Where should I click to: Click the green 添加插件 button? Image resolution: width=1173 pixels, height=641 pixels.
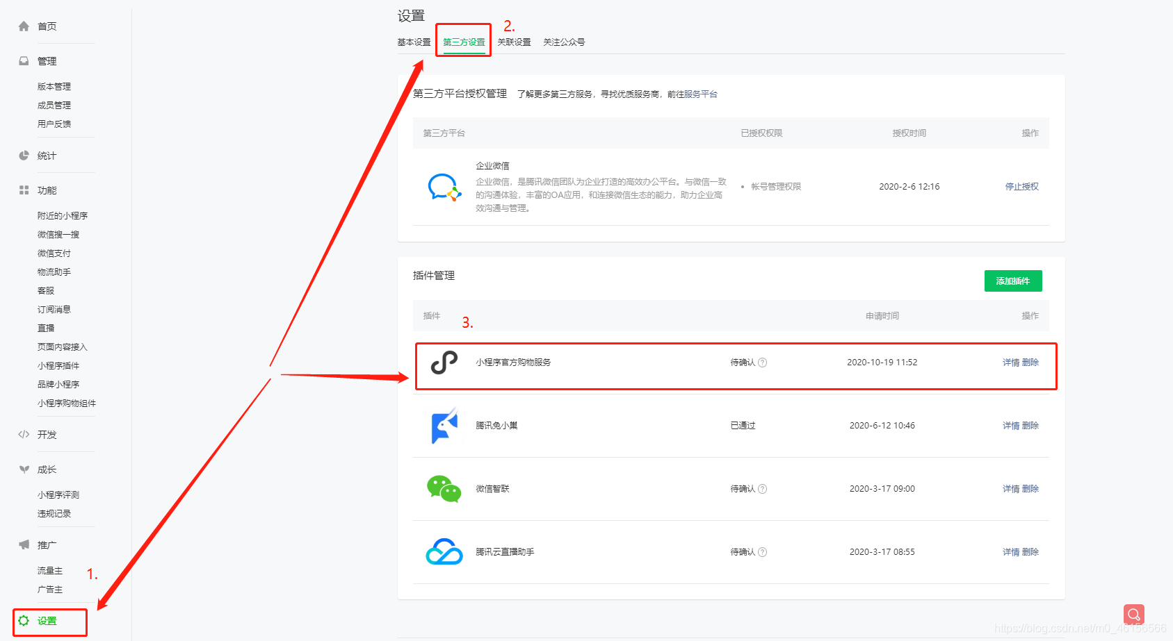click(1013, 281)
